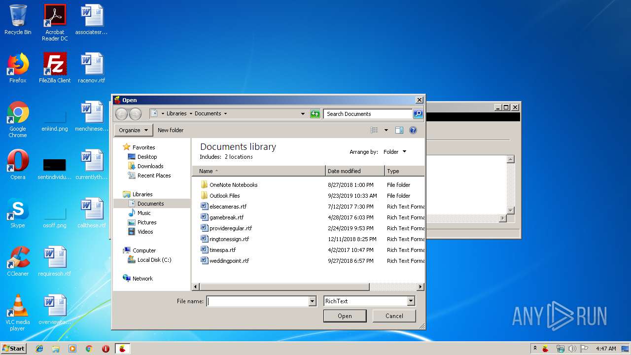The height and width of the screenshot is (355, 631).
Task: Open Opera desktop shortcut
Action: point(18,165)
